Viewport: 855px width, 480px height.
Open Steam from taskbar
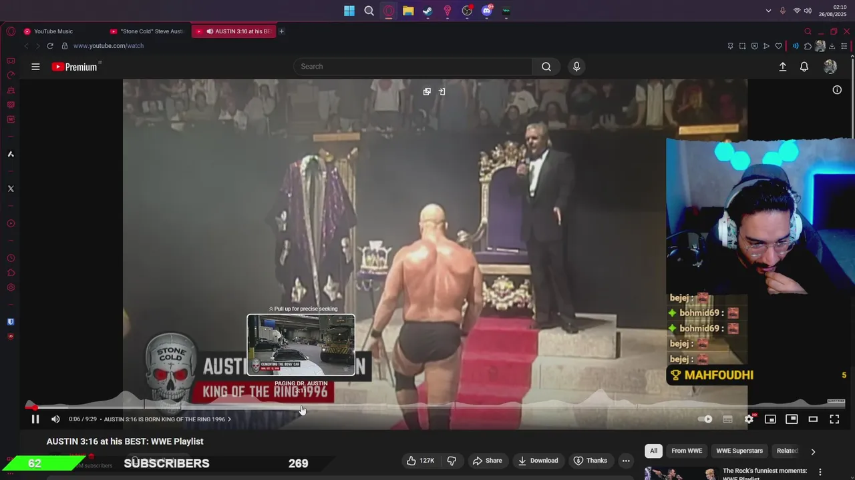(427, 11)
